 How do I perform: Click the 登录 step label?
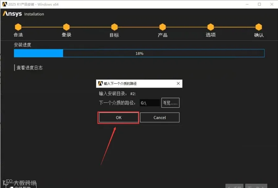66,35
